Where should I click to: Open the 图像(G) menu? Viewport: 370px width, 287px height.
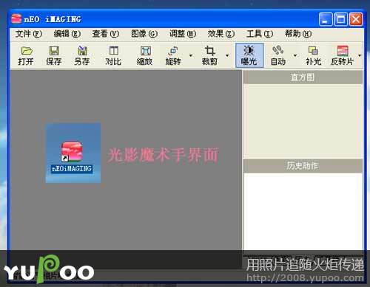(x=144, y=34)
